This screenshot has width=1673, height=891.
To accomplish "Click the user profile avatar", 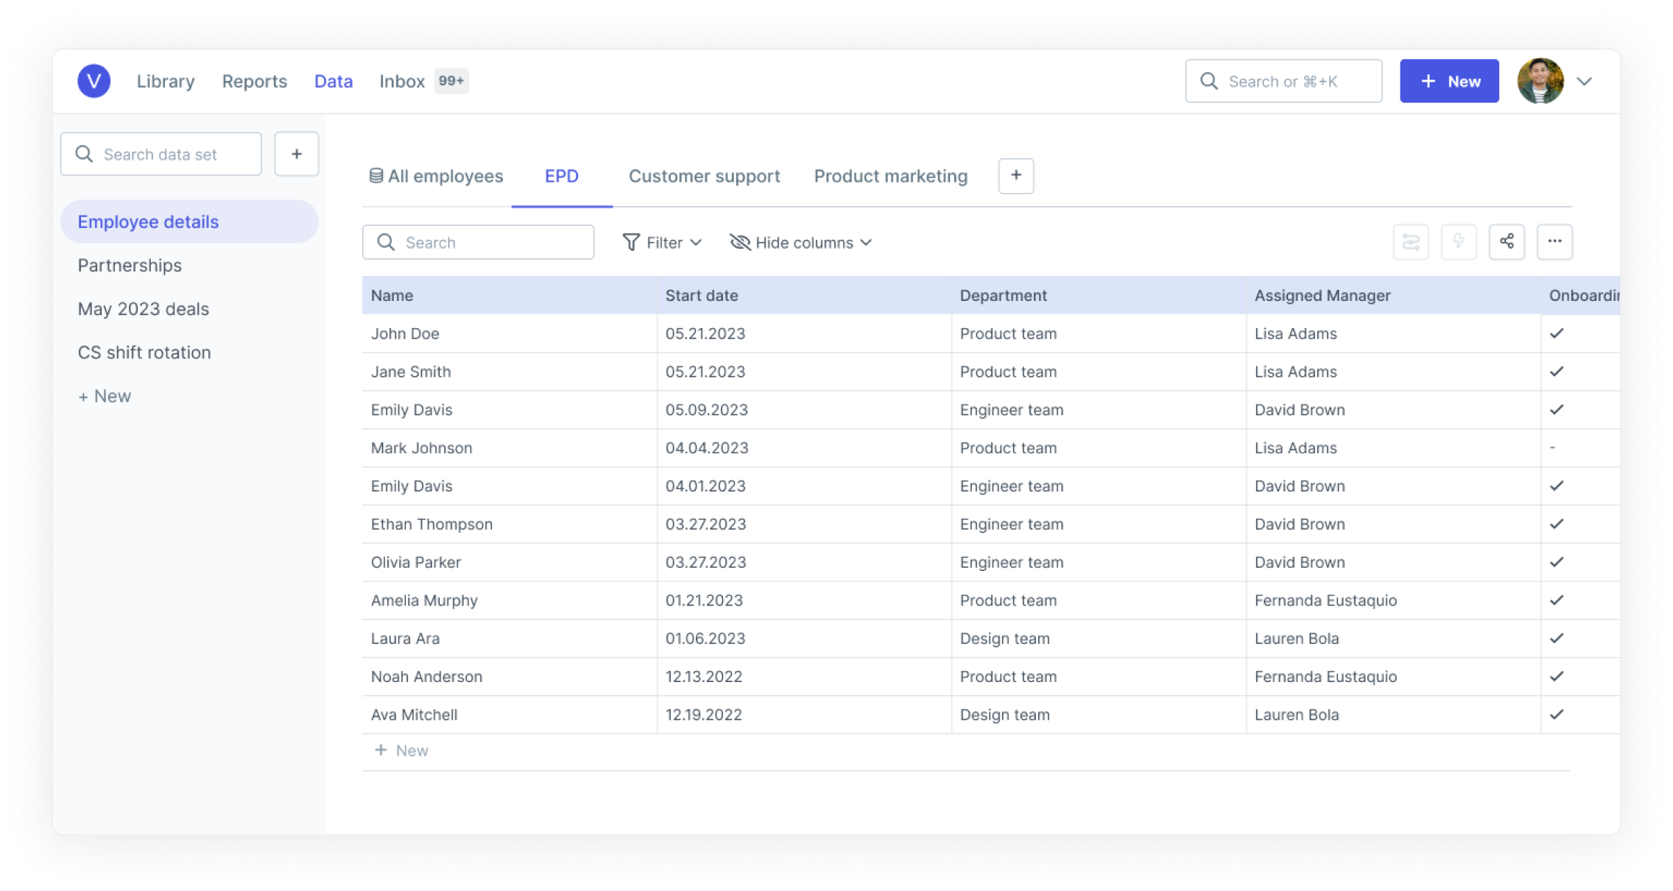I will (1540, 81).
